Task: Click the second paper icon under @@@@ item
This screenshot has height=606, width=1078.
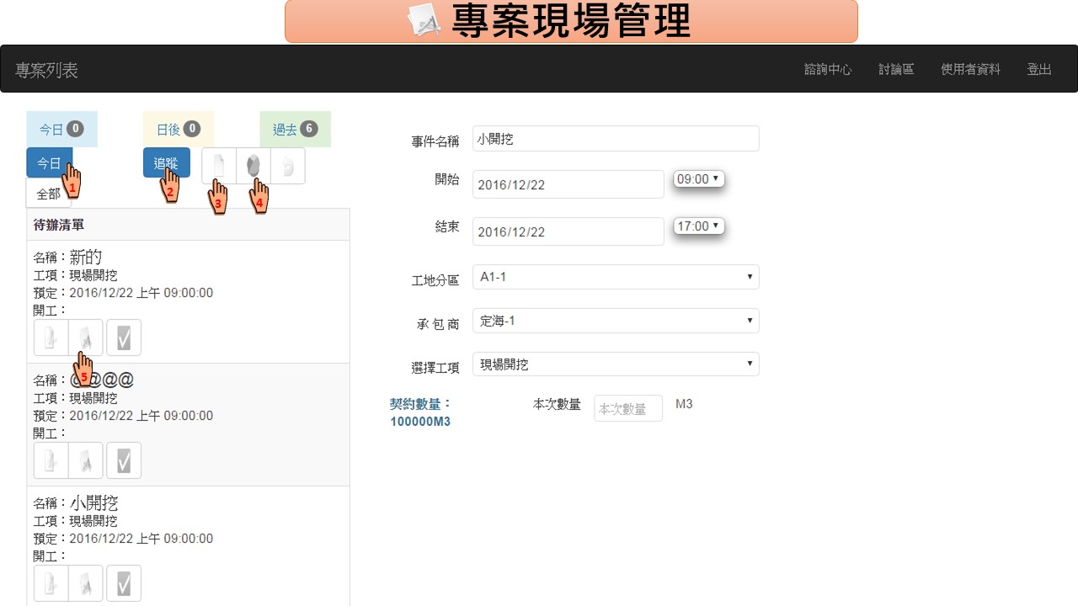Action: (x=86, y=460)
